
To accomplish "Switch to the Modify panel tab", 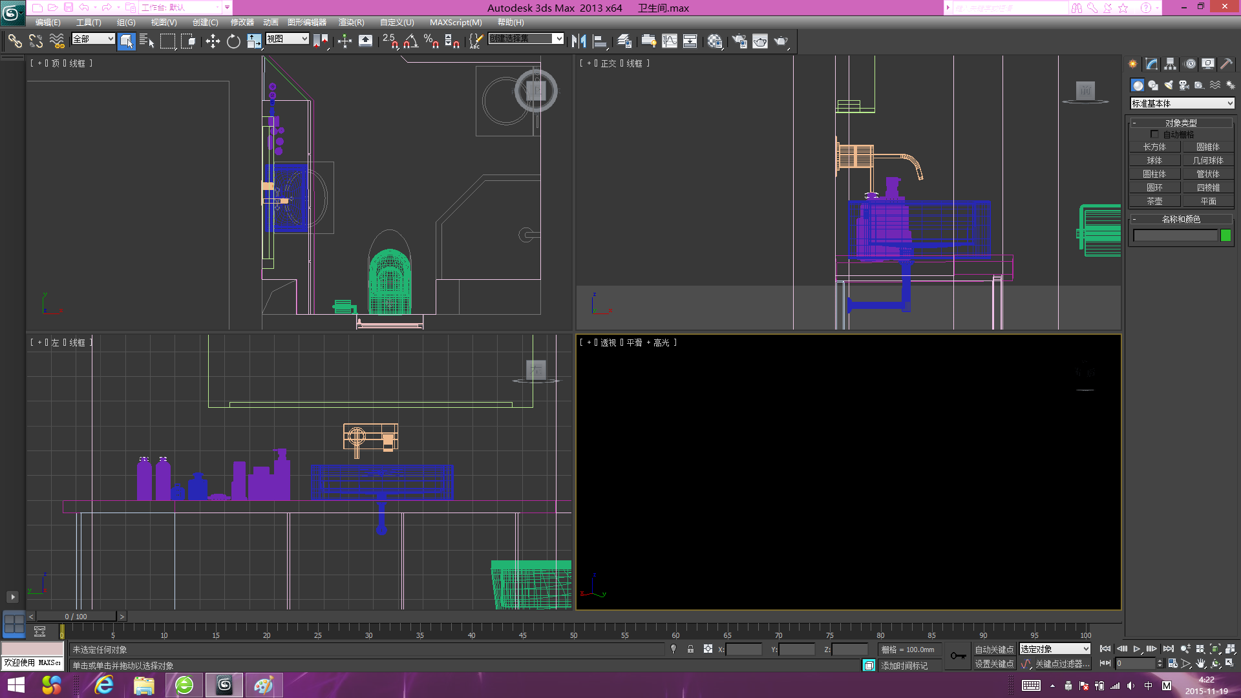I will click(1152, 64).
